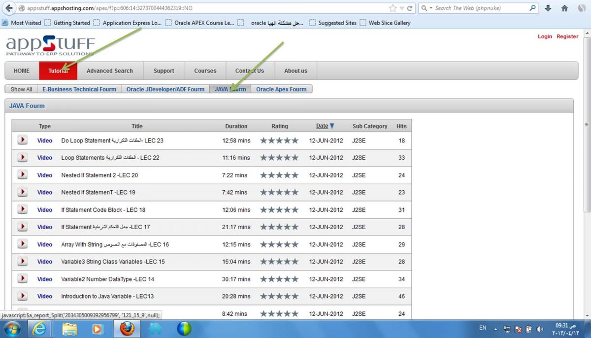591x338 pixels.
Task: Select the E-Business Technical Fourm tab
Action: click(x=79, y=89)
